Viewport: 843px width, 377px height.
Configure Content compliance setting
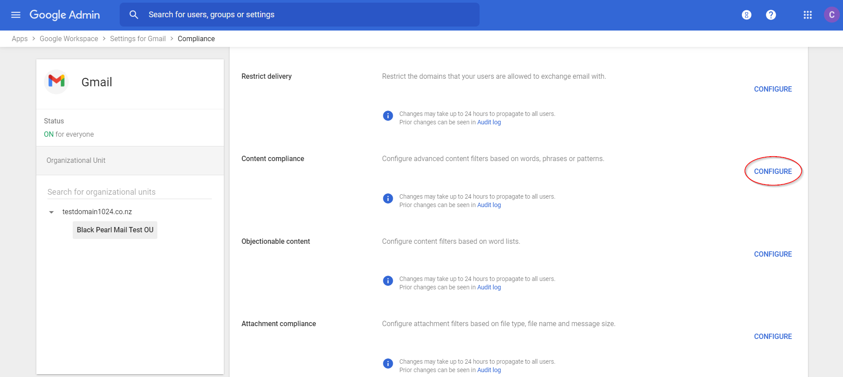pos(773,171)
